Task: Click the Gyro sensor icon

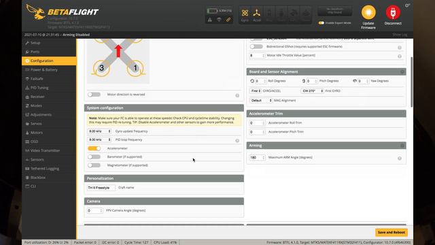Action: [245, 13]
